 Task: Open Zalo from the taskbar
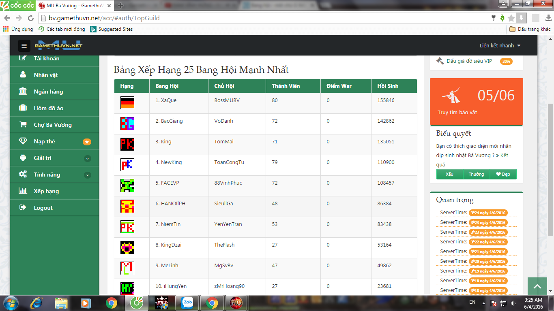[187, 302]
